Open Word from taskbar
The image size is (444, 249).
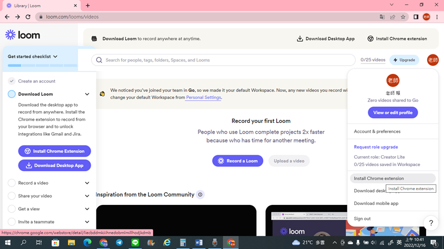tap(199, 242)
